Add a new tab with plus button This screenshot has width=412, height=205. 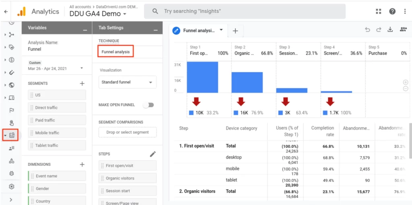(x=235, y=31)
